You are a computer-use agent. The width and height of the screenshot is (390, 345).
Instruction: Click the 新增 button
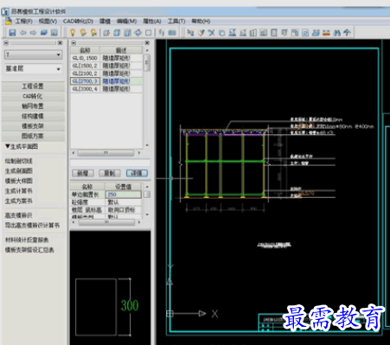83,173
